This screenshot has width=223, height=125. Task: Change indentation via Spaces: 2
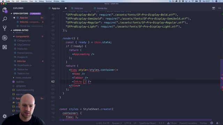[x=117, y=123]
